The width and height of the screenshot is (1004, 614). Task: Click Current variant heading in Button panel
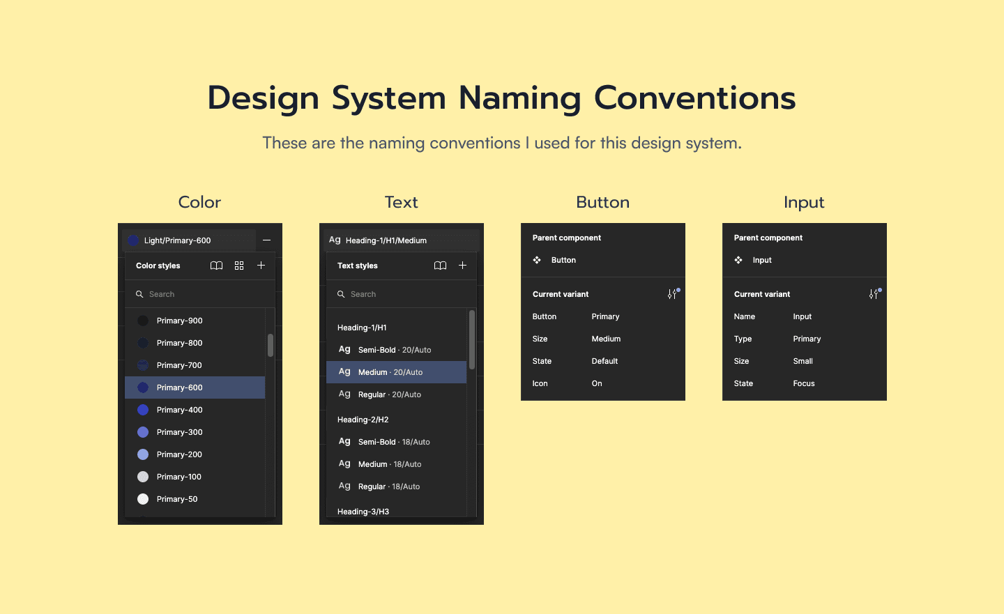(561, 294)
